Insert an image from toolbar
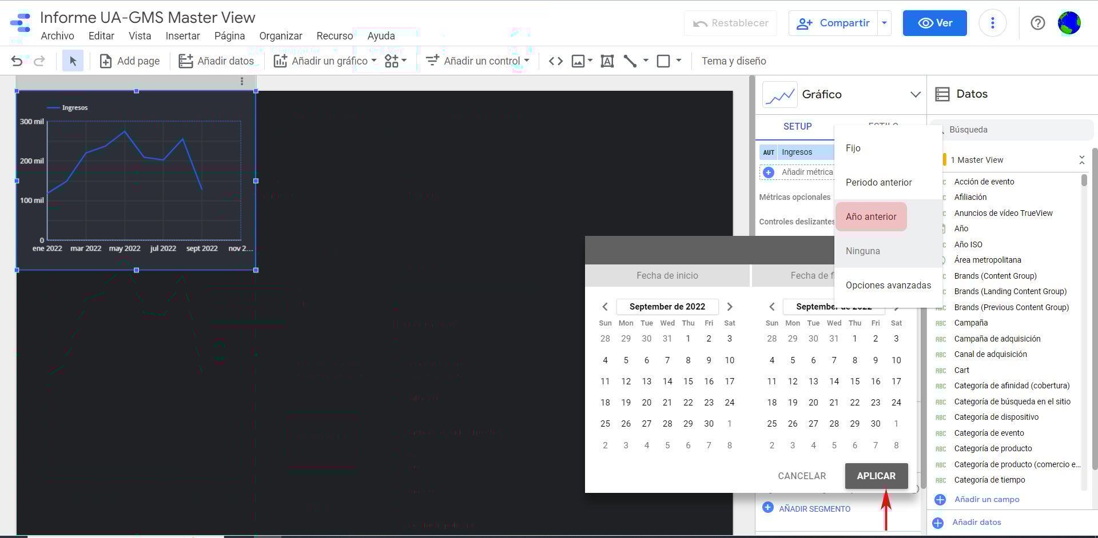Viewport: 1098px width, 538px height. point(578,61)
